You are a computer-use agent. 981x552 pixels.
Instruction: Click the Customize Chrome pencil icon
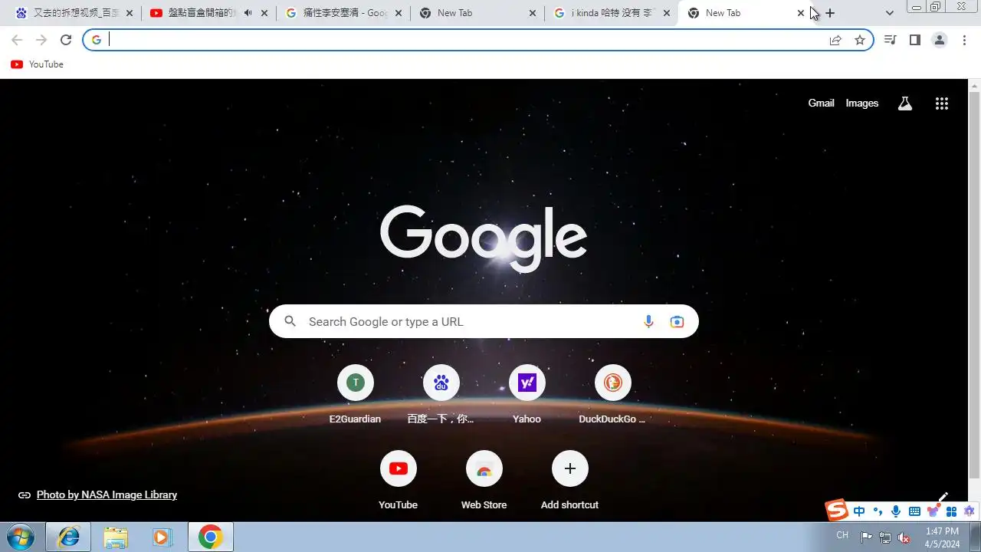[943, 498]
